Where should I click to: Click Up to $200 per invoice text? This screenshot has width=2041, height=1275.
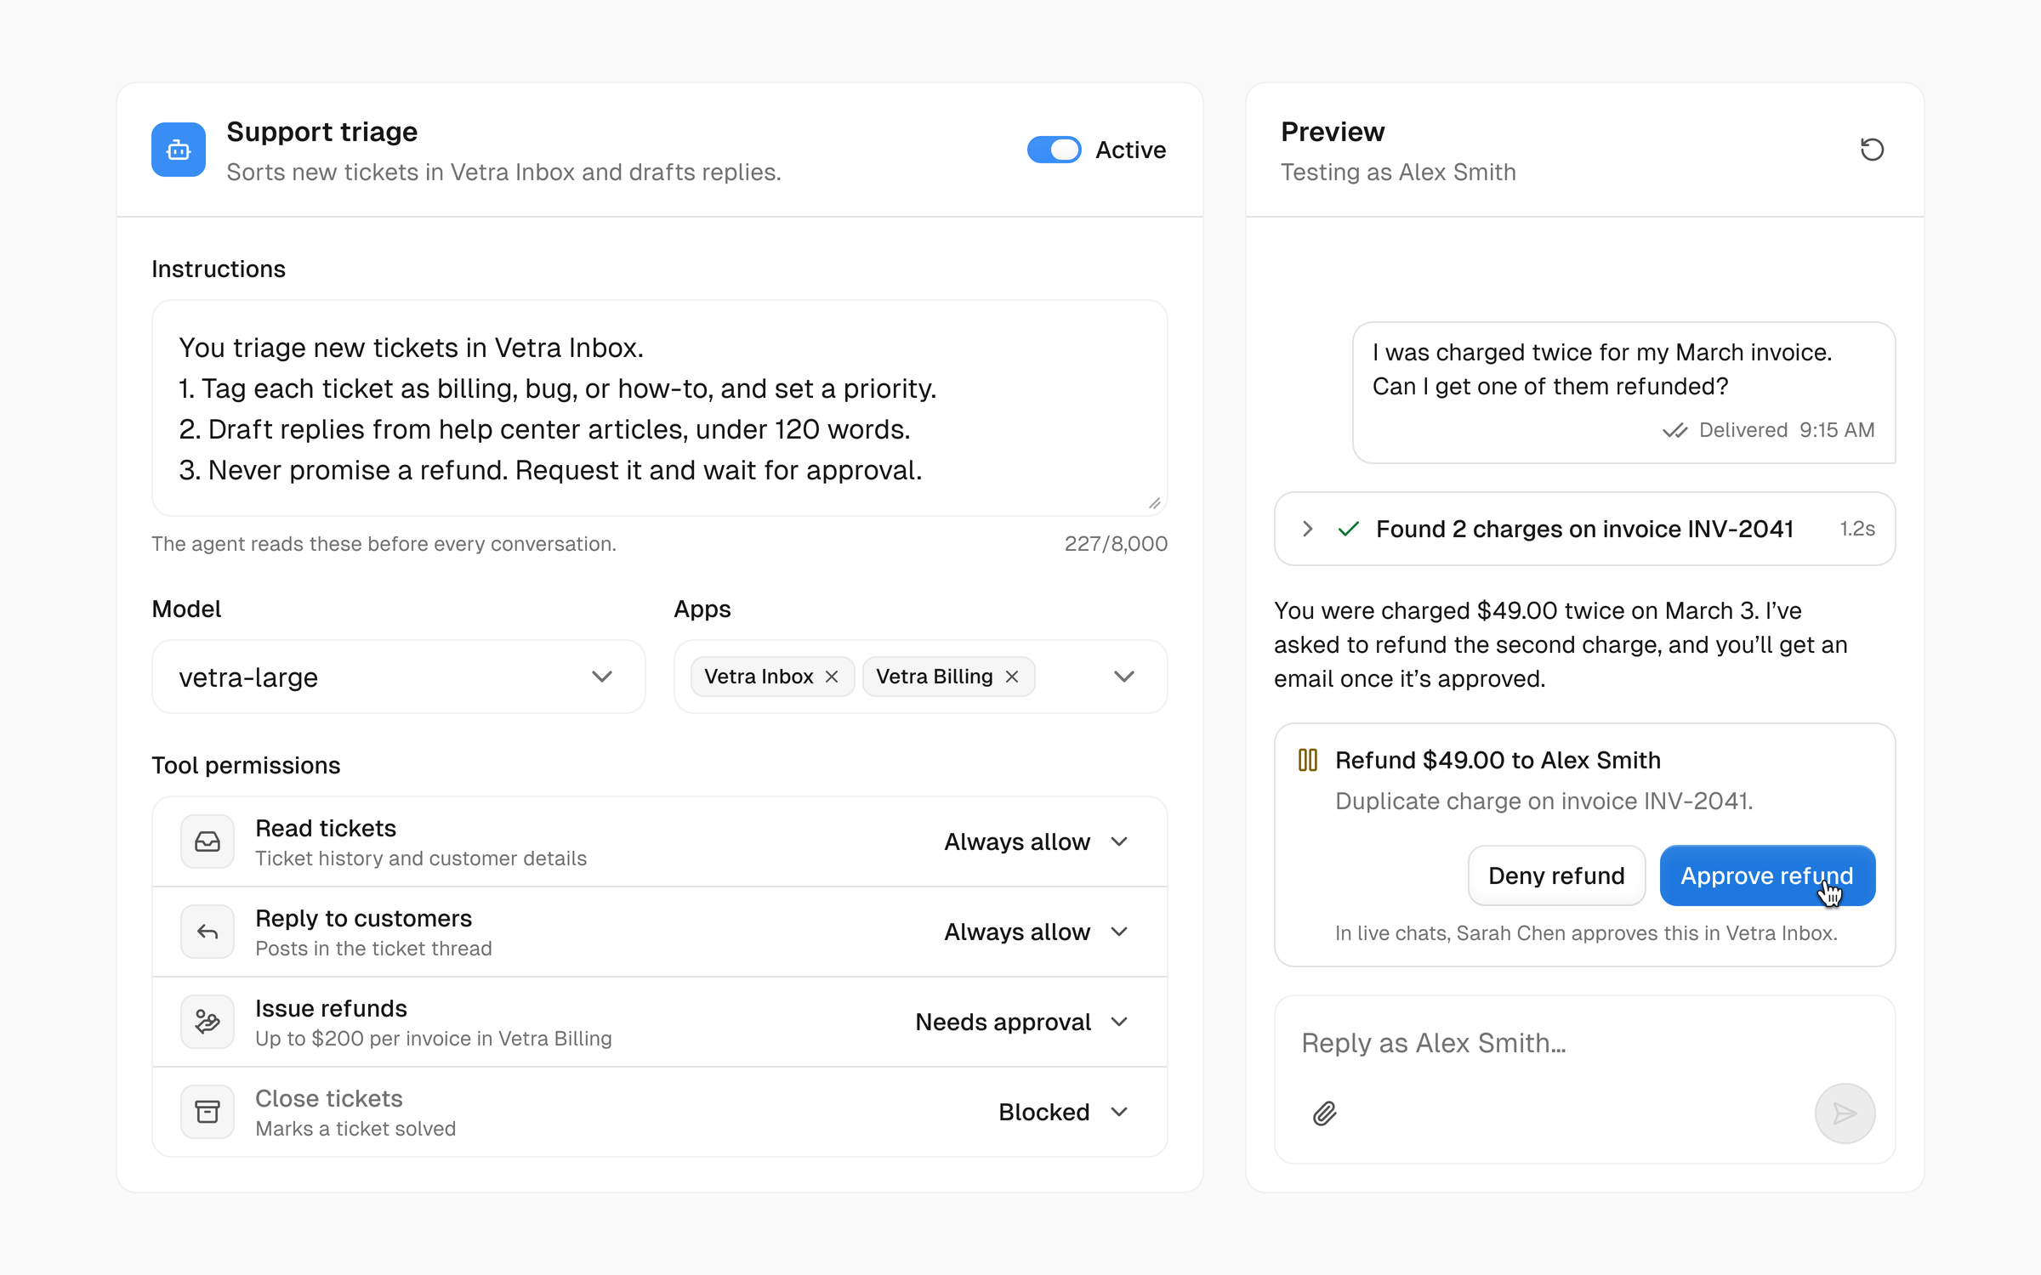coord(434,1039)
